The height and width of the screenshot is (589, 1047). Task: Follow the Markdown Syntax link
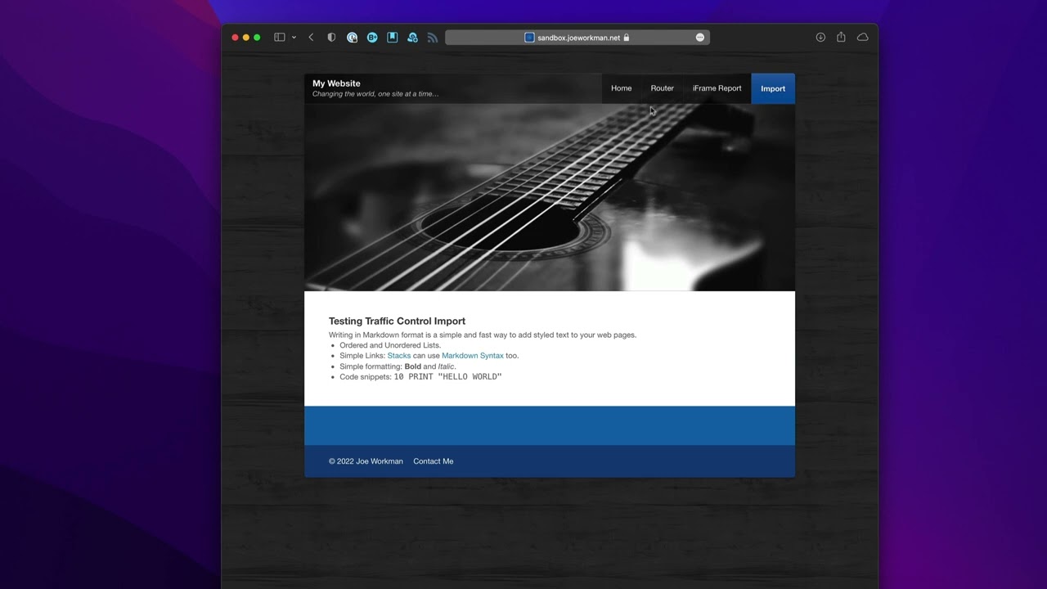pos(473,356)
